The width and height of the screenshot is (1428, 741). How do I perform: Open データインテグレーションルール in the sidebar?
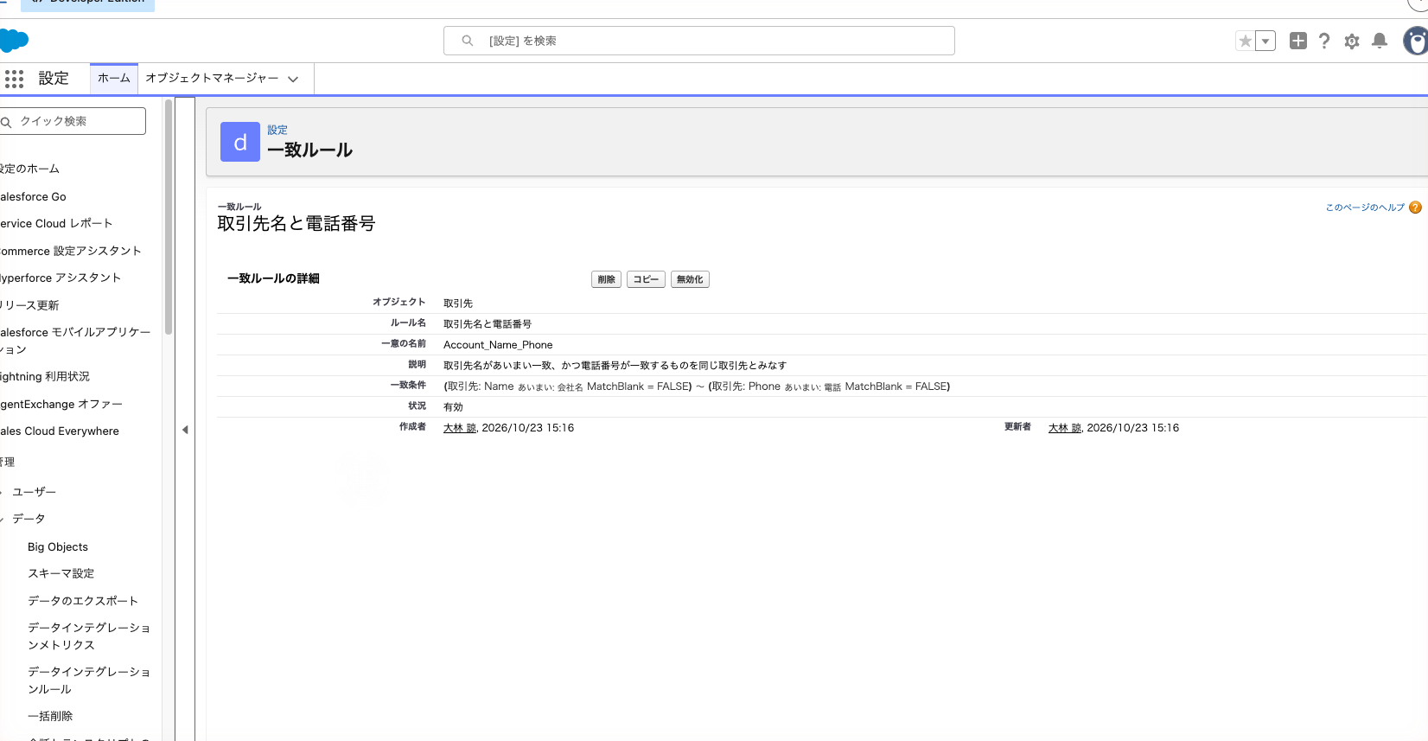89,680
